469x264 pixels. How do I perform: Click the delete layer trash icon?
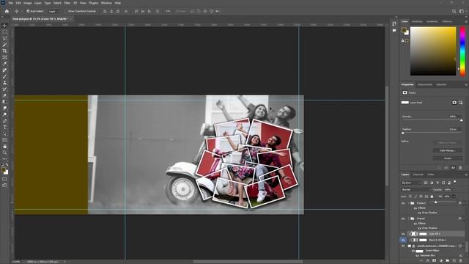pos(460,261)
